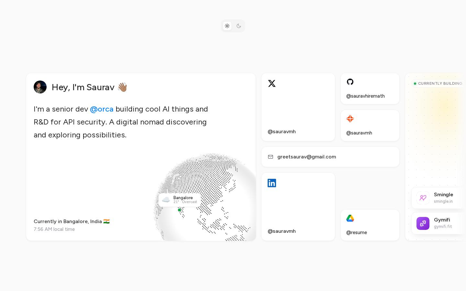Image resolution: width=466 pixels, height=291 pixels.
Task: Open greetsaurav@gmail.com email link
Action: [x=307, y=157]
